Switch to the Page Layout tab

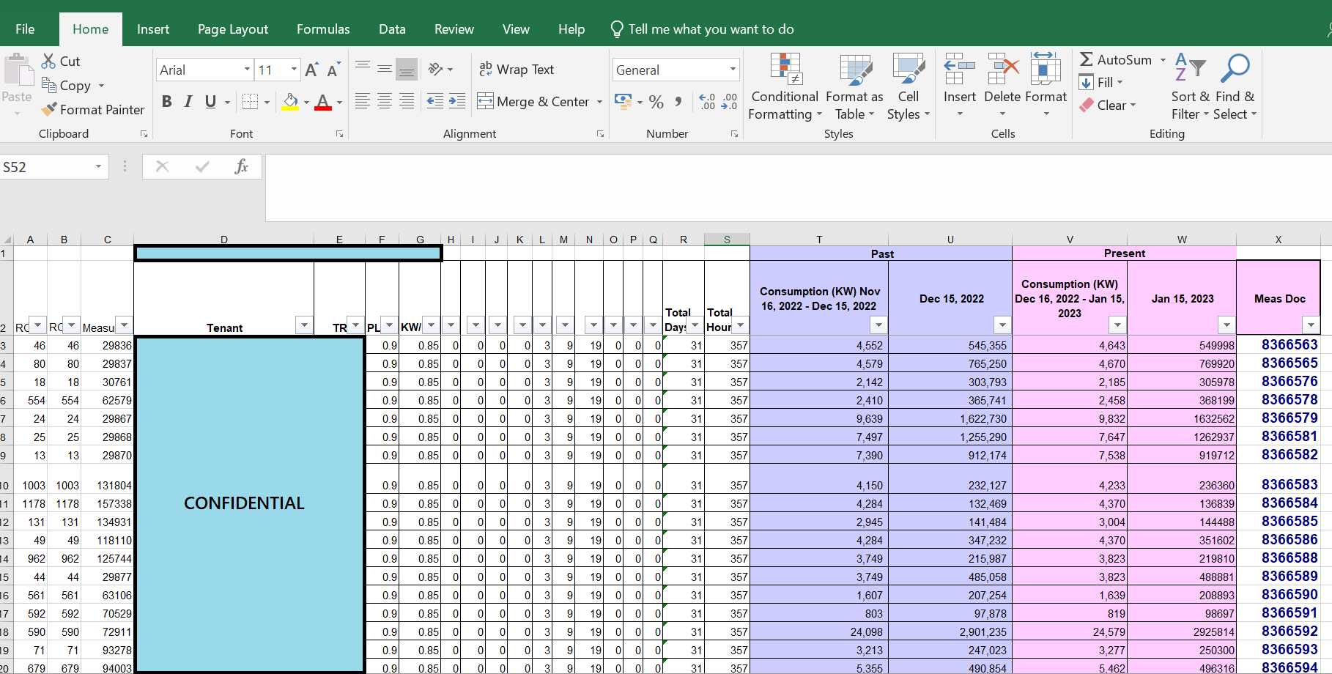pos(233,29)
